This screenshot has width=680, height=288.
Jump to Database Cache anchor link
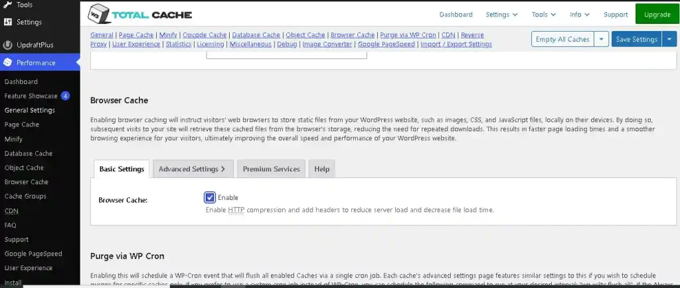click(256, 35)
